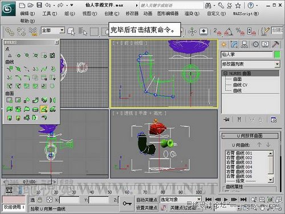285x214 pixels.
Task: Toggle the 设置关键点 set key mode
Action: (x=146, y=208)
